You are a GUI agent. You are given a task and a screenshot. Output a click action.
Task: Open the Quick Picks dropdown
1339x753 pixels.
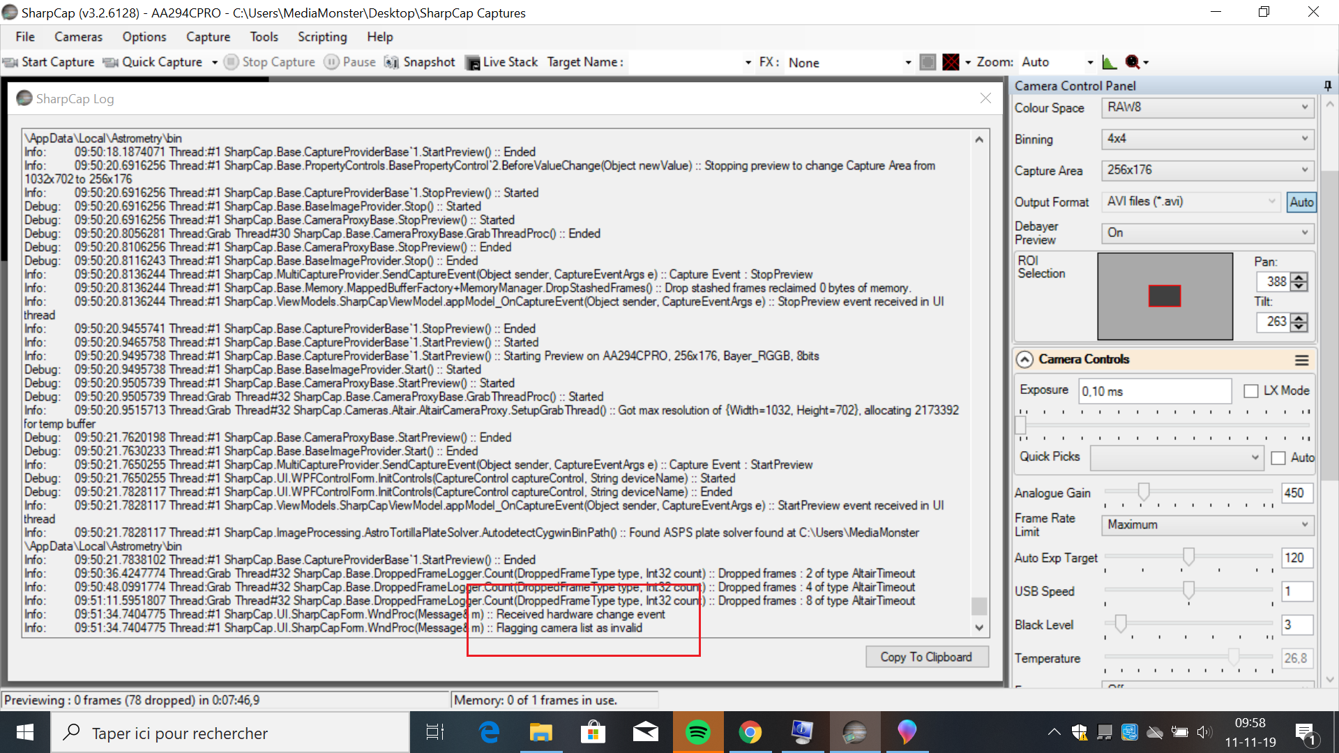[x=1177, y=457]
